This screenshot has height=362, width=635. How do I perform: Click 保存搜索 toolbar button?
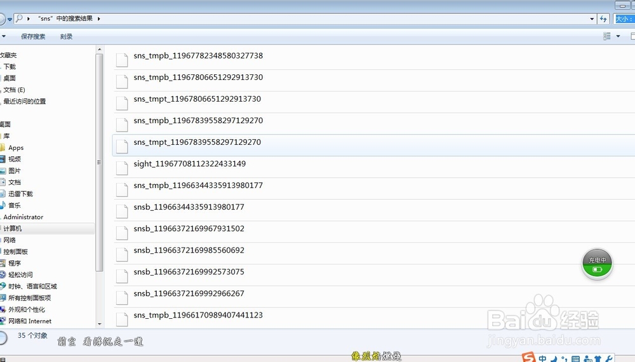tap(33, 36)
